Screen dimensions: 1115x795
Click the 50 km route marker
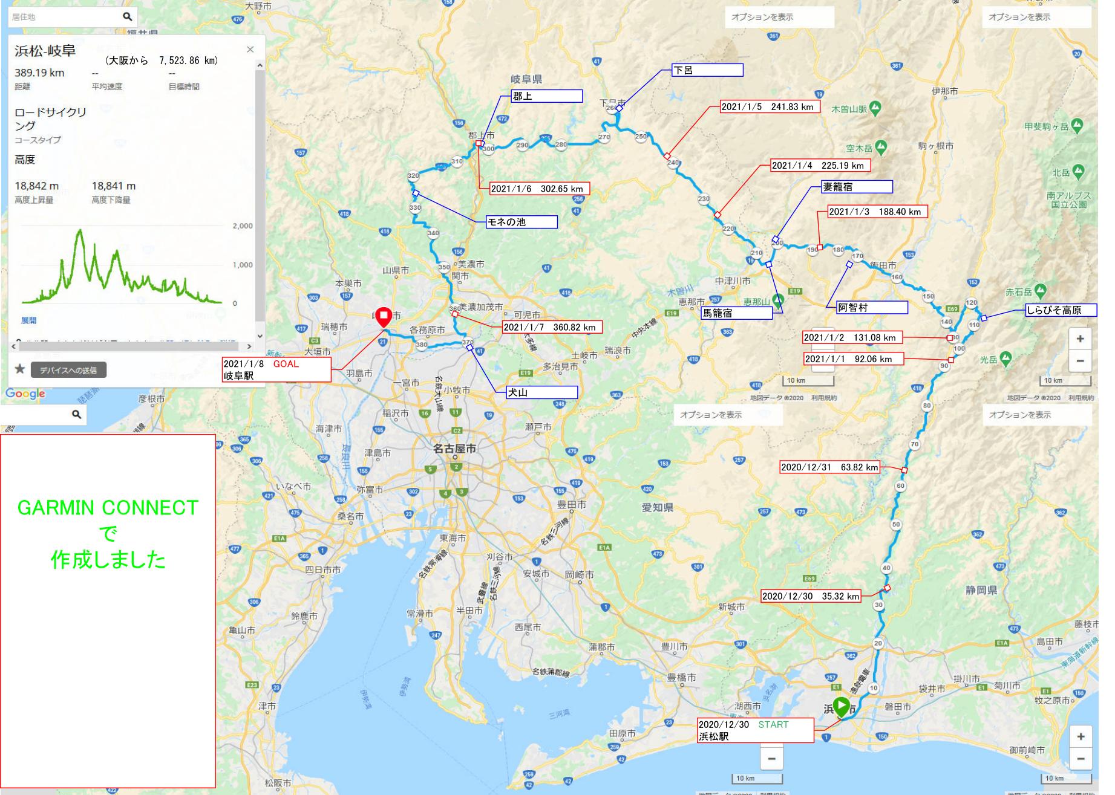[x=896, y=525]
